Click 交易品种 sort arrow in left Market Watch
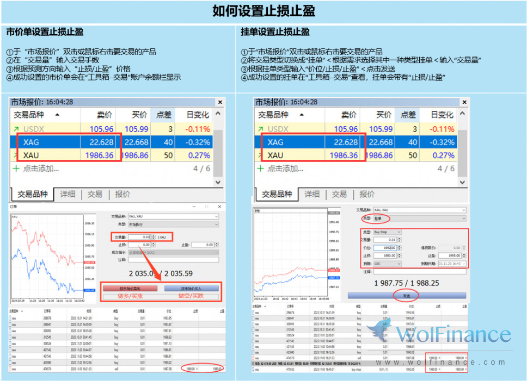The height and width of the screenshot is (381, 527). click(x=58, y=115)
